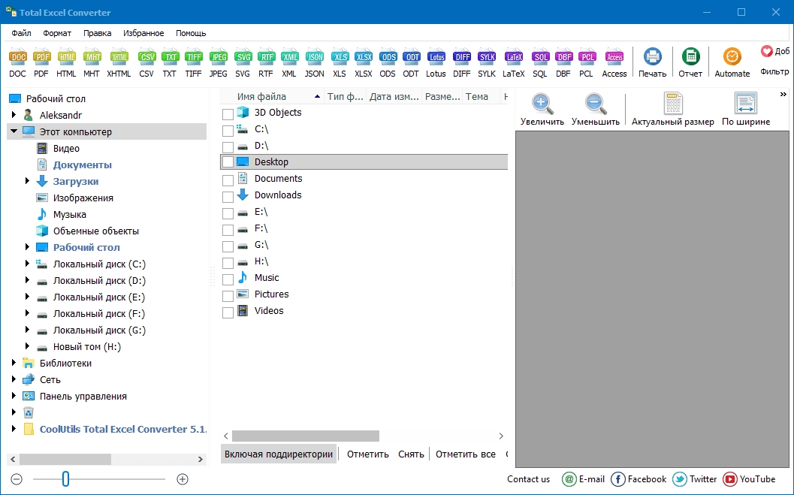Convert to XLS format

(x=340, y=63)
